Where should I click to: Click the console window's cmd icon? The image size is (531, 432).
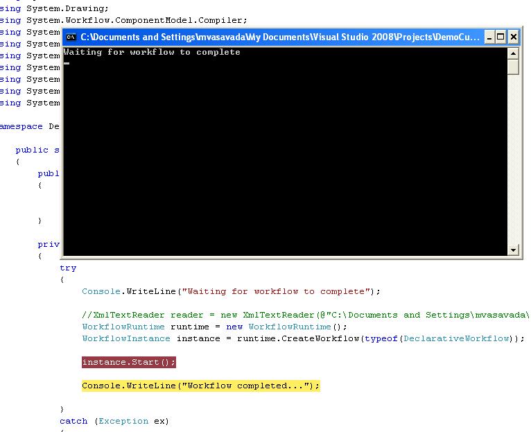(x=71, y=37)
